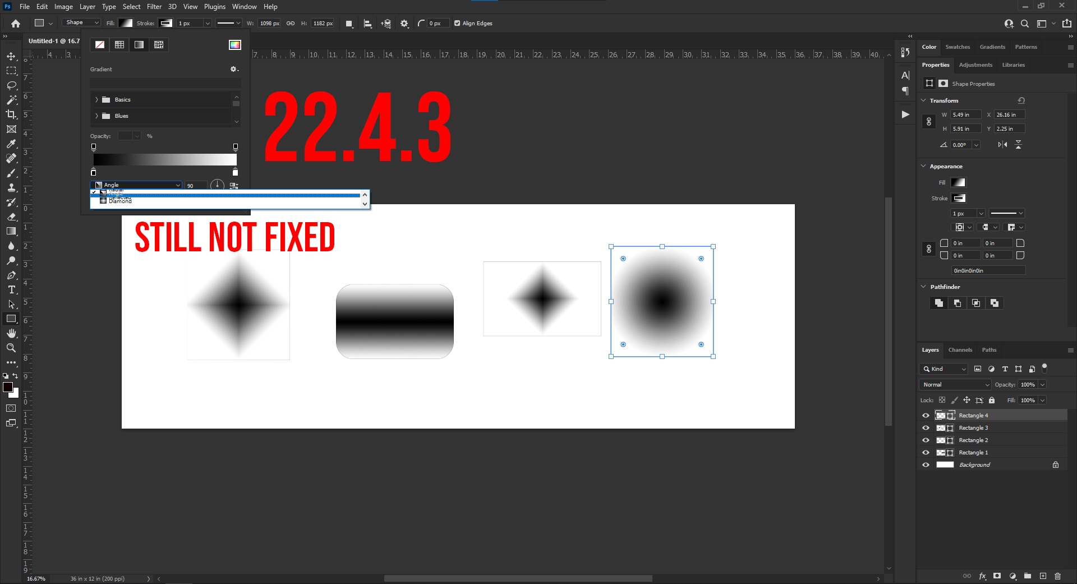Select the Hand tool
Viewport: 1077px width, 584px height.
click(x=11, y=333)
